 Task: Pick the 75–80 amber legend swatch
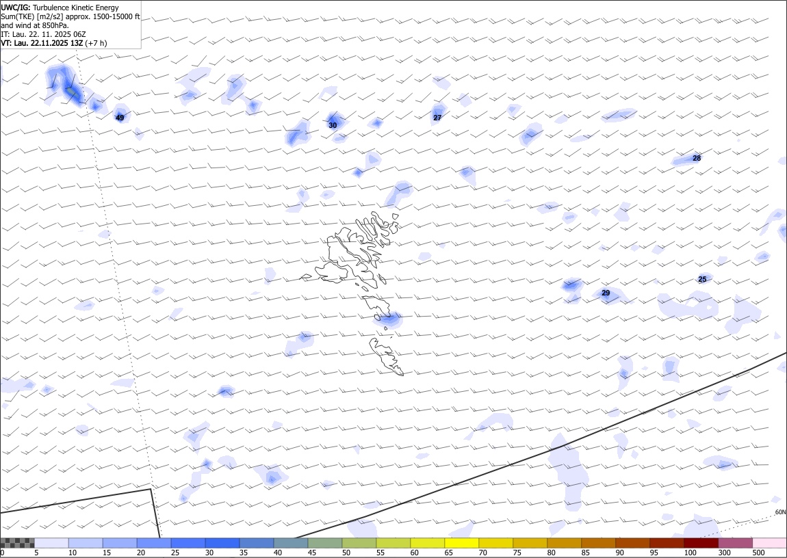click(530, 543)
